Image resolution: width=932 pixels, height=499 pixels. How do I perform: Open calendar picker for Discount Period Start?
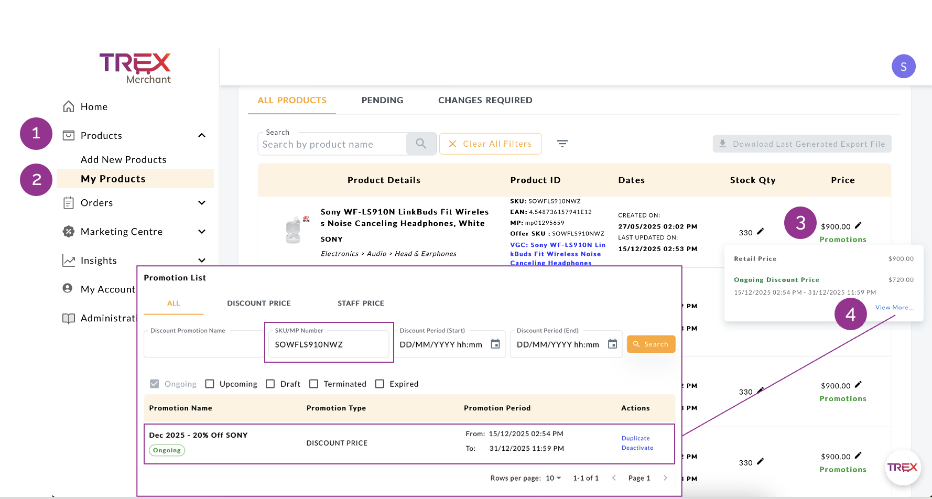point(495,344)
